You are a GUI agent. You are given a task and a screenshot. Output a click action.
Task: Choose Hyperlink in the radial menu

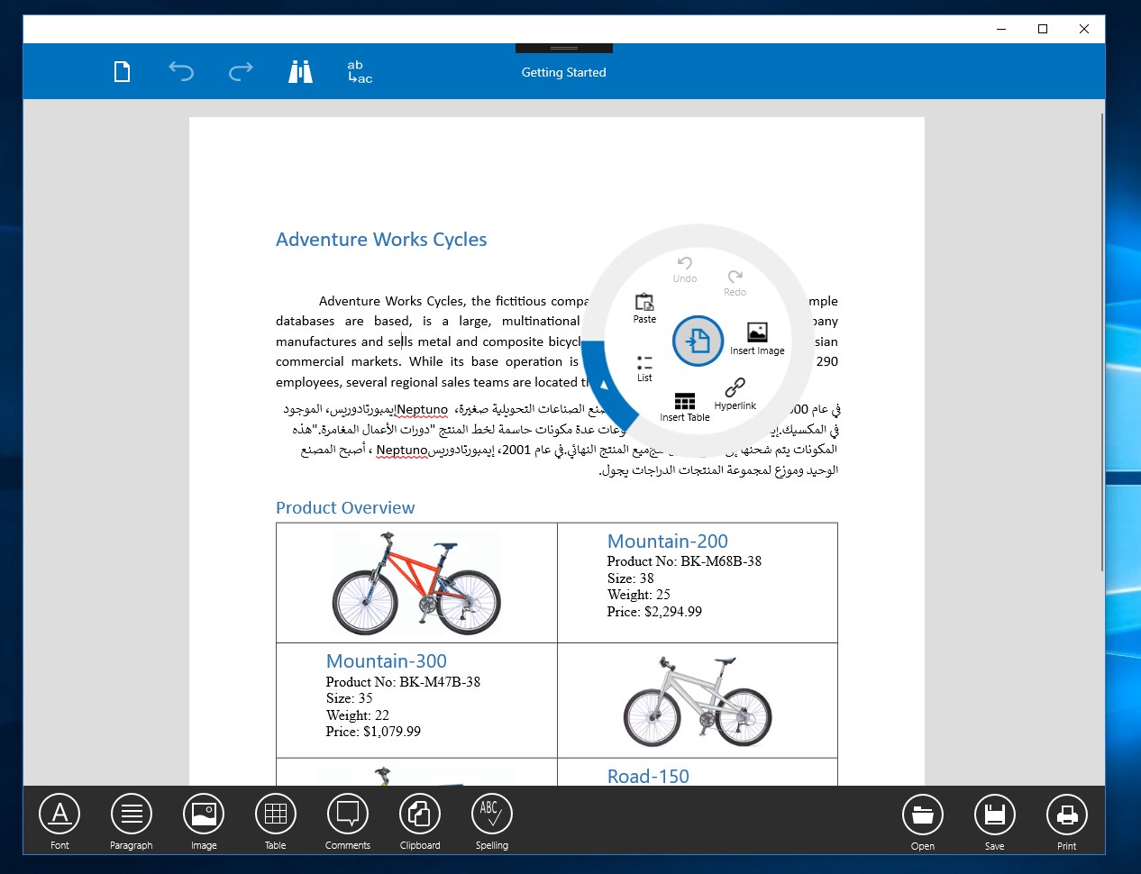[x=735, y=394]
